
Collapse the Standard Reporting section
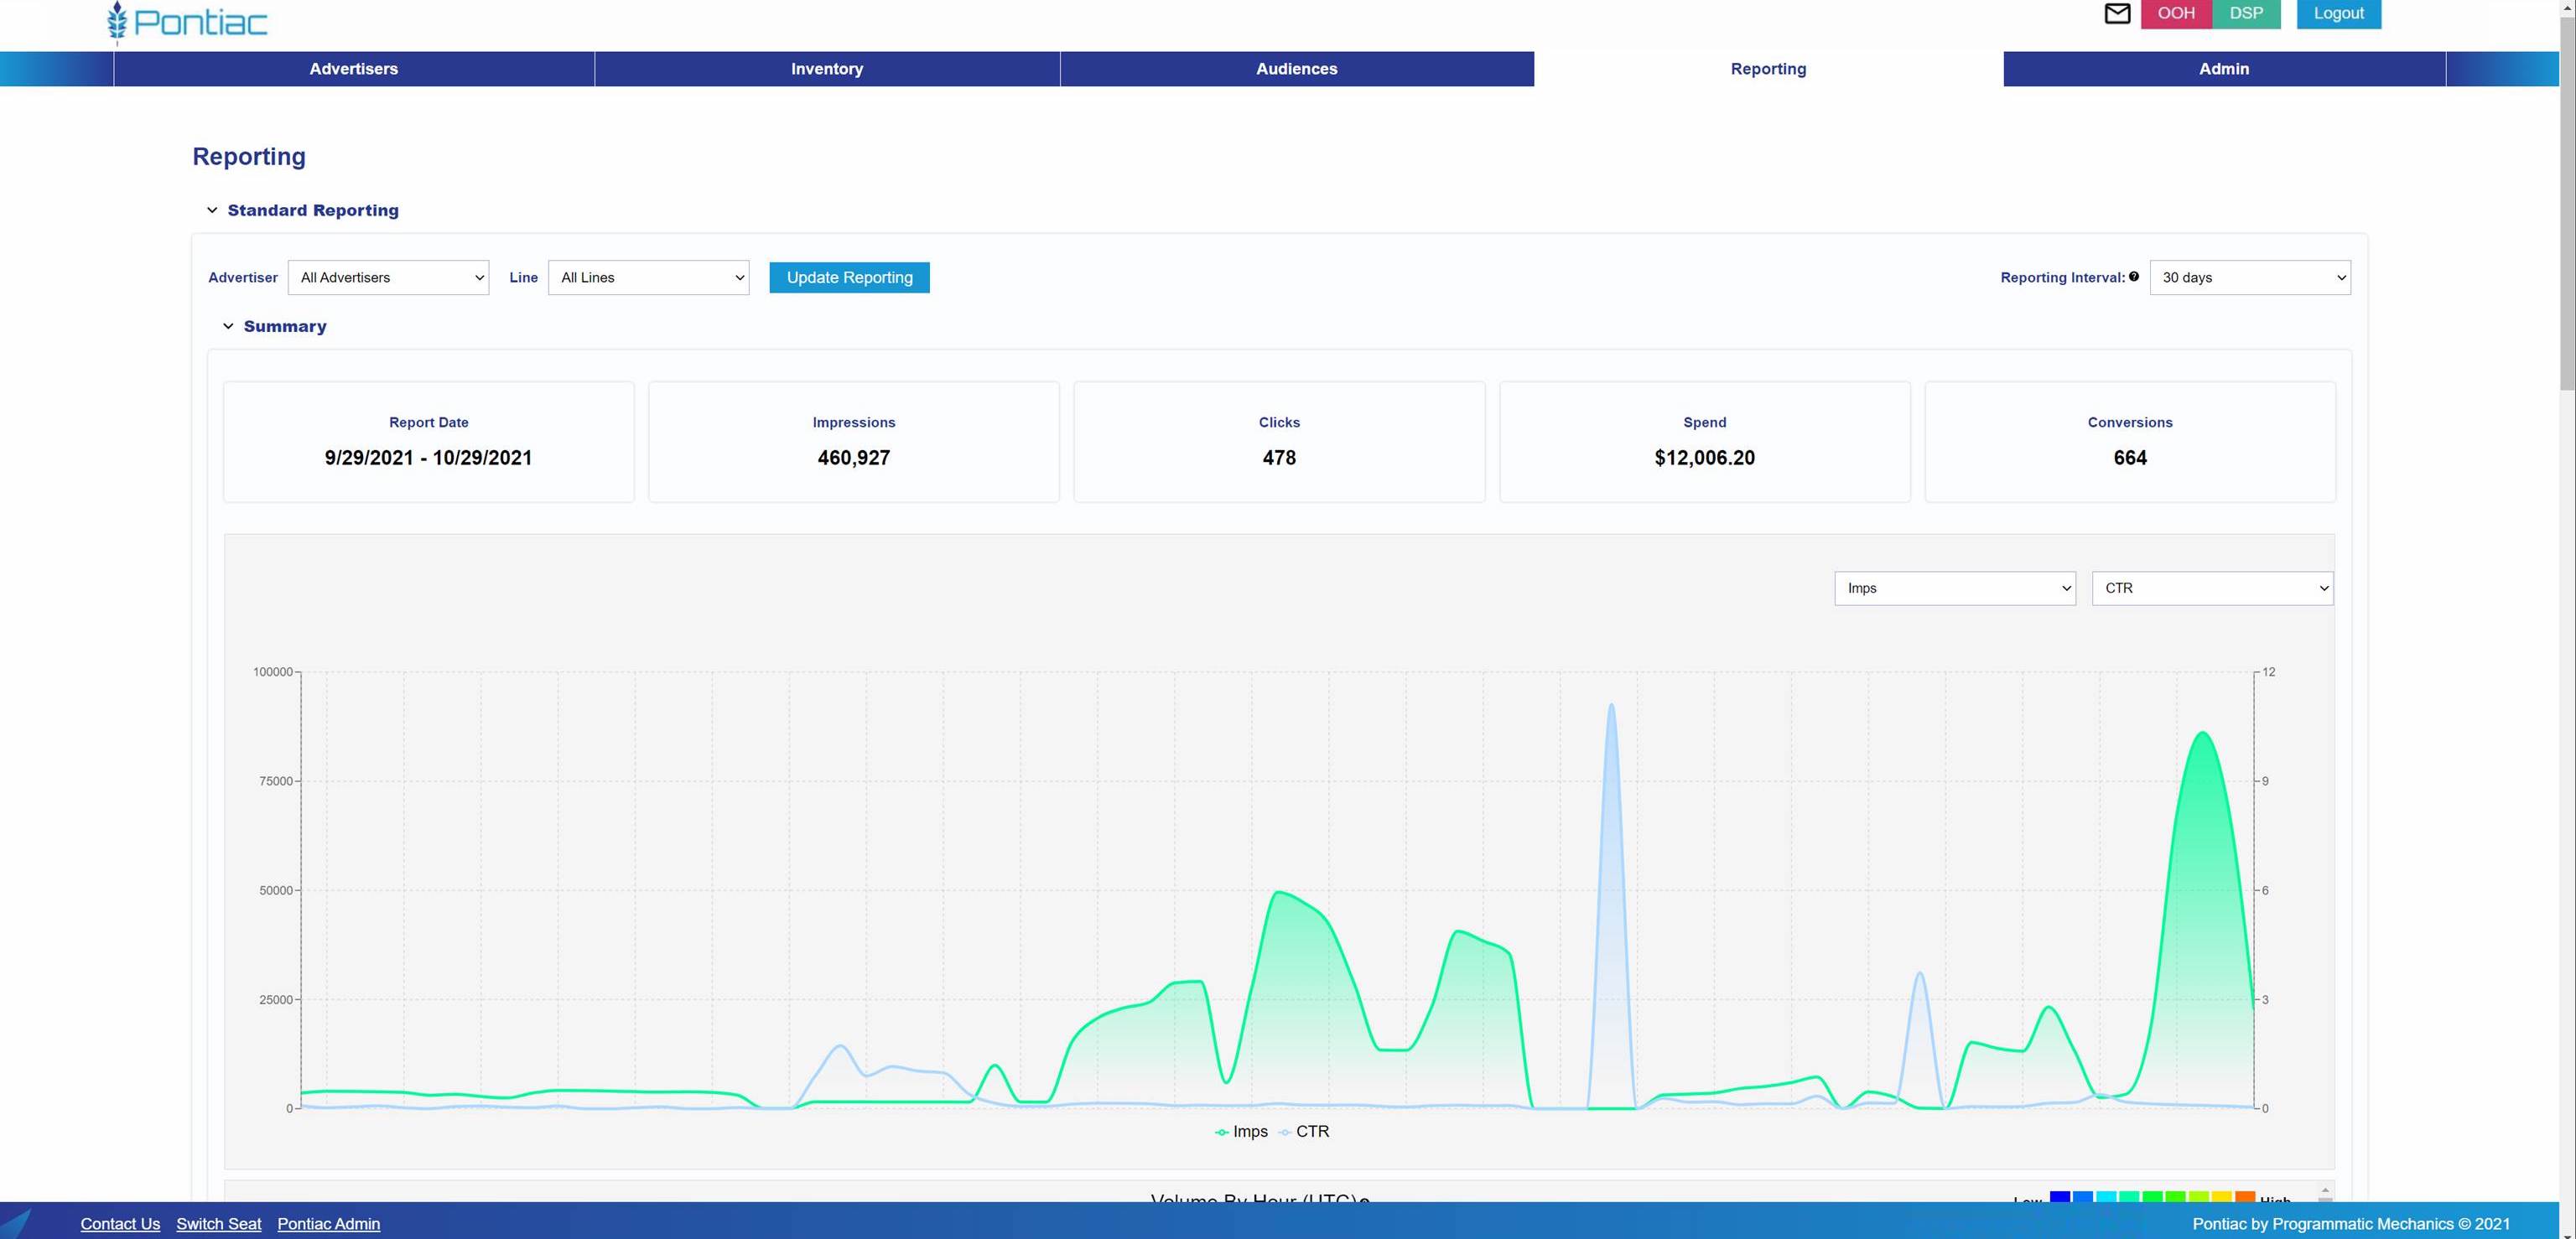(x=212, y=210)
